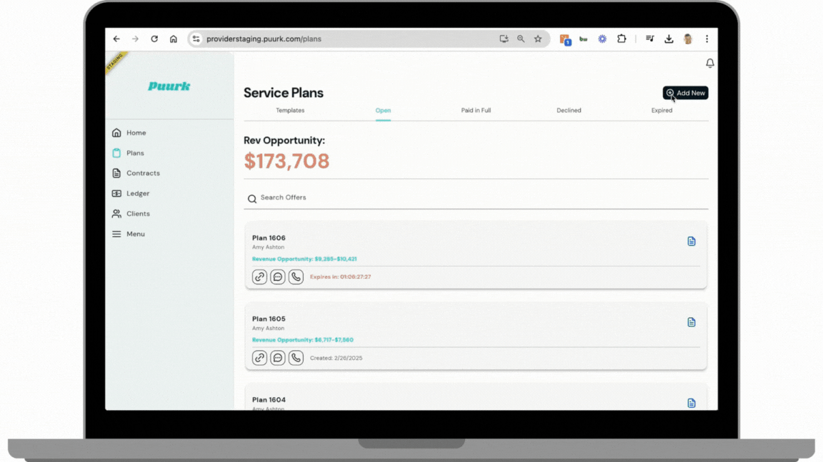
Task: Open the zoom magnifier in address bar
Action: click(521, 38)
